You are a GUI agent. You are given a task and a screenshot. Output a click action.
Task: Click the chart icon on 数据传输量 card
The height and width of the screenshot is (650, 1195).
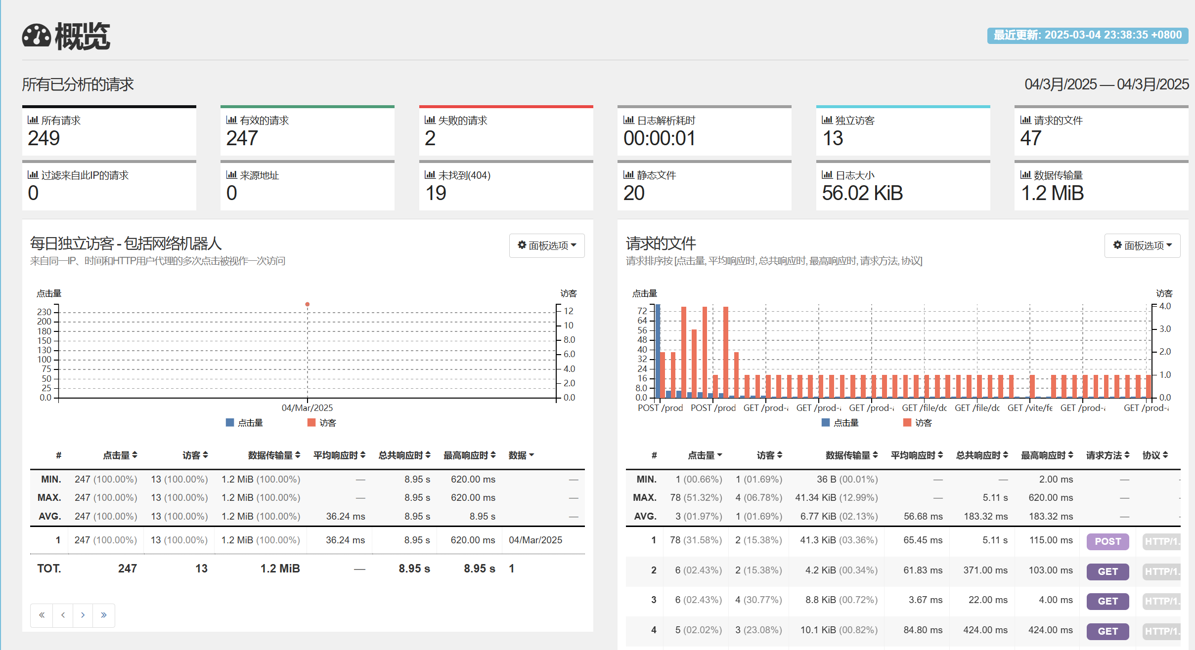point(1025,175)
